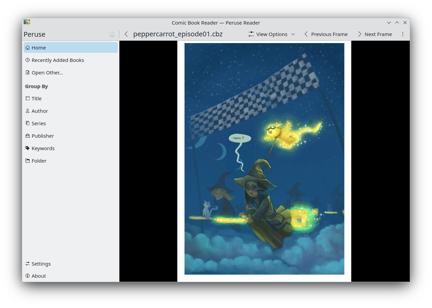This screenshot has width=432, height=308.
Task: Group books by Publisher
Action: click(x=42, y=136)
